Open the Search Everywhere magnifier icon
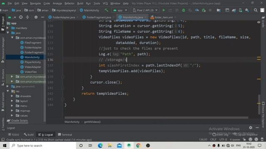 pyautogui.click(x=256, y=10)
